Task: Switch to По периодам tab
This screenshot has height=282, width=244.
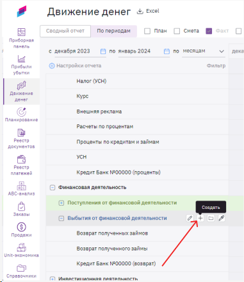Action: pyautogui.click(x=113, y=31)
